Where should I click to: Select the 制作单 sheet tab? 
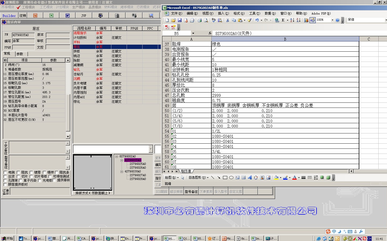(x=186, y=171)
